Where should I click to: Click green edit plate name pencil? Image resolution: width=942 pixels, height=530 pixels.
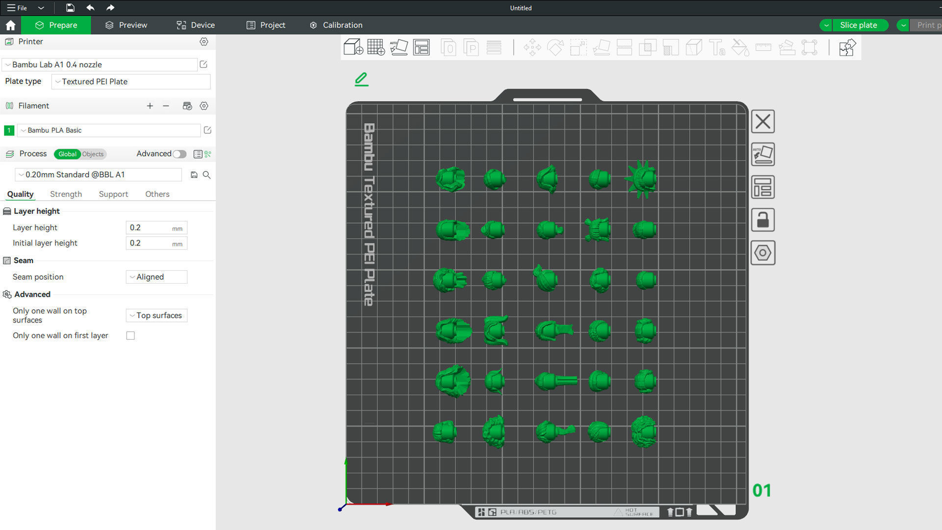coord(362,79)
